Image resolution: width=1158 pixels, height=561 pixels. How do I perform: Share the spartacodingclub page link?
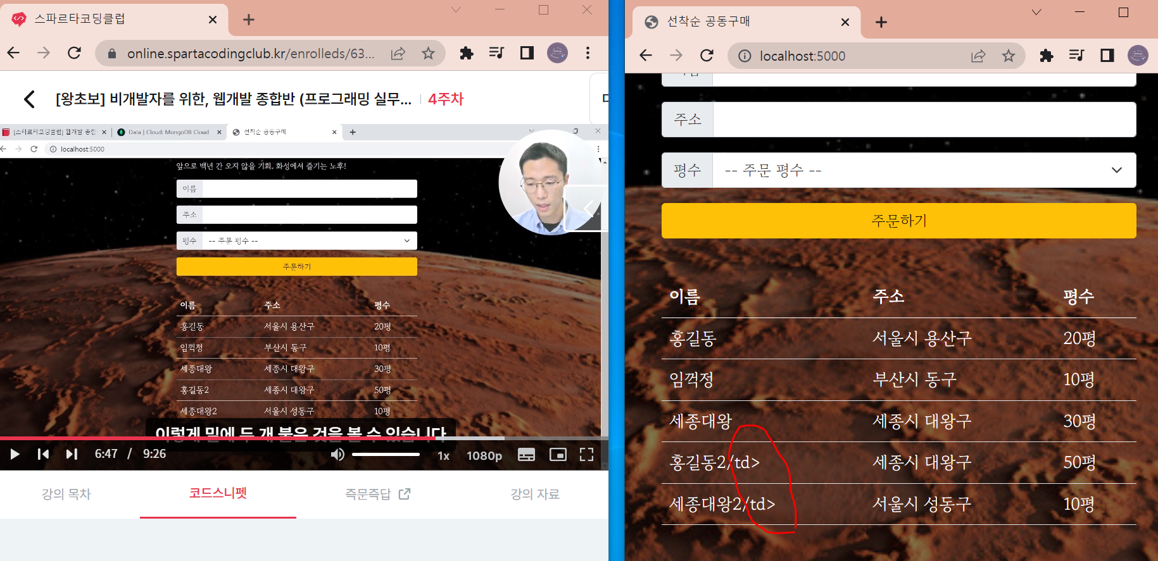(398, 53)
